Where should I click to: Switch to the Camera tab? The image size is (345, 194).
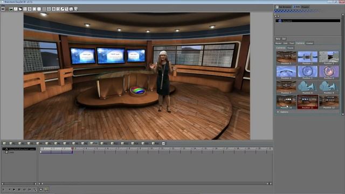[x=300, y=43]
